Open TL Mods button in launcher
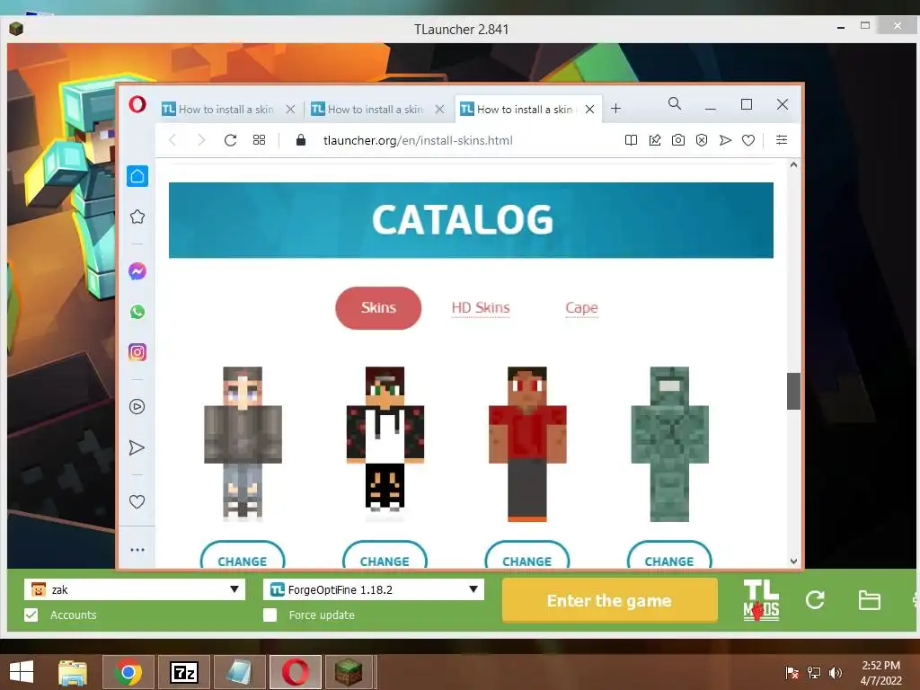Viewport: 920px width, 690px height. pyautogui.click(x=761, y=600)
